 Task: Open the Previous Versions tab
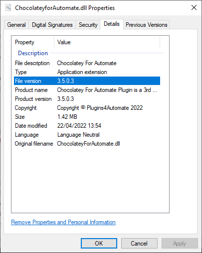click(x=146, y=25)
